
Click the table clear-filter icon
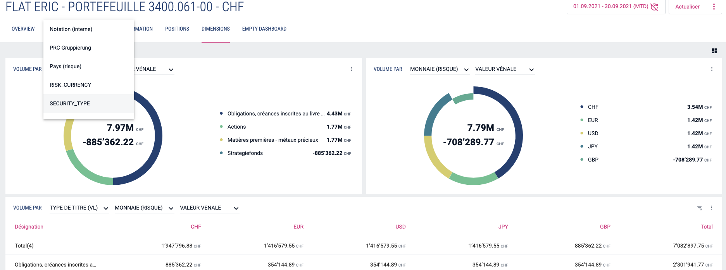coord(700,208)
